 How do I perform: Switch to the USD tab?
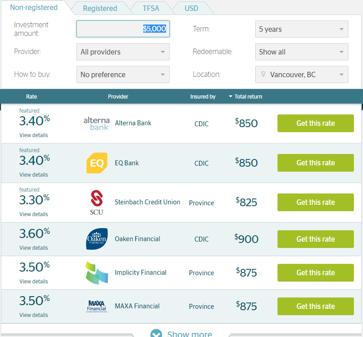point(192,8)
